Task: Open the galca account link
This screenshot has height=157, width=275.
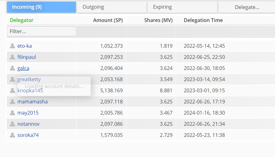Action: click(23, 68)
